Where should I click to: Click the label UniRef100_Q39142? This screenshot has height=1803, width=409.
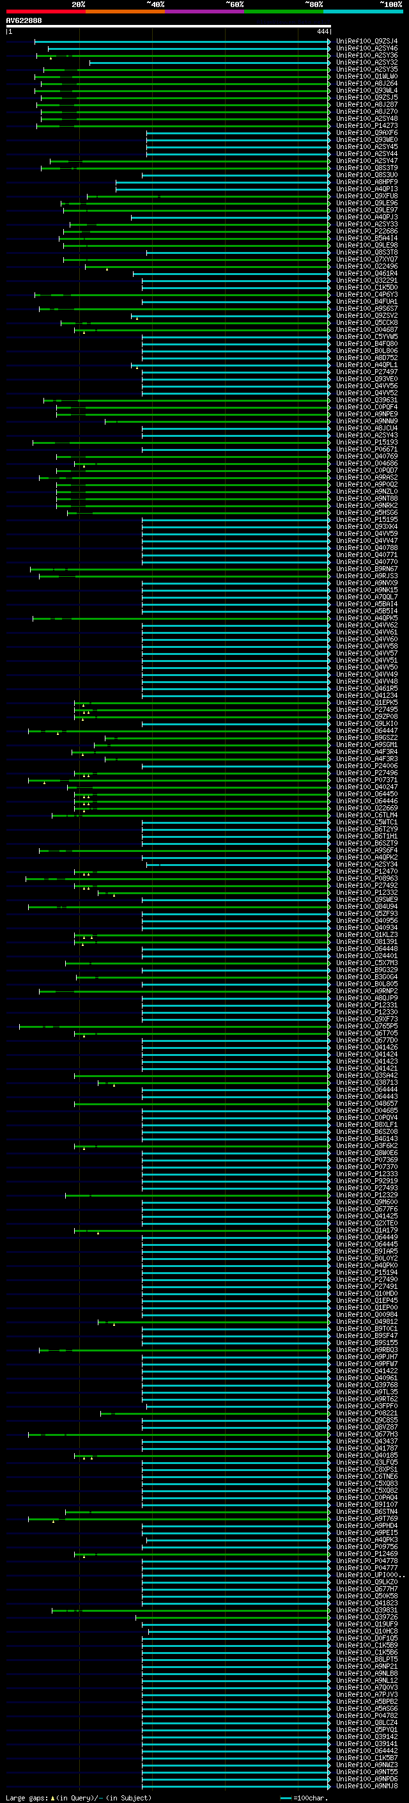(x=366, y=1736)
